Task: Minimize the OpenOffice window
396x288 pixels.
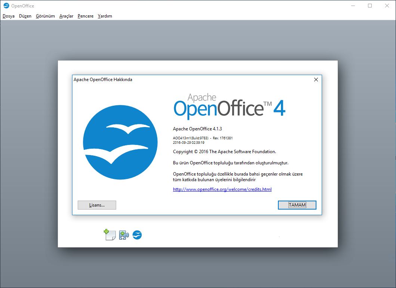Action: 353,6
